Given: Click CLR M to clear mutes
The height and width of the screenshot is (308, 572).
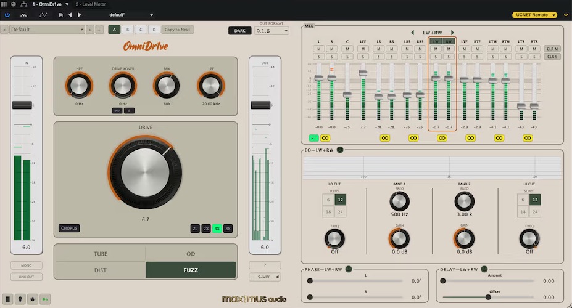Looking at the screenshot, I should pos(552,49).
